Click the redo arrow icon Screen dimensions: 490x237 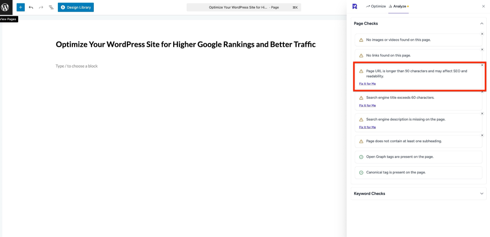coord(41,7)
